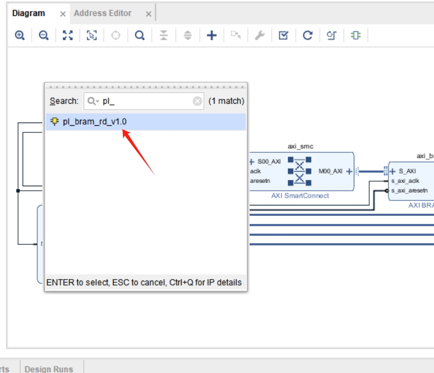Click the Regenerate Layout refresh icon

(307, 36)
